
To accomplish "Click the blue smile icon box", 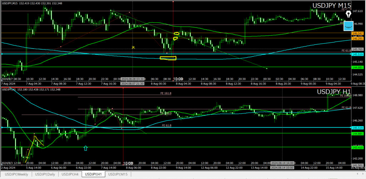I will [x=348, y=26].
